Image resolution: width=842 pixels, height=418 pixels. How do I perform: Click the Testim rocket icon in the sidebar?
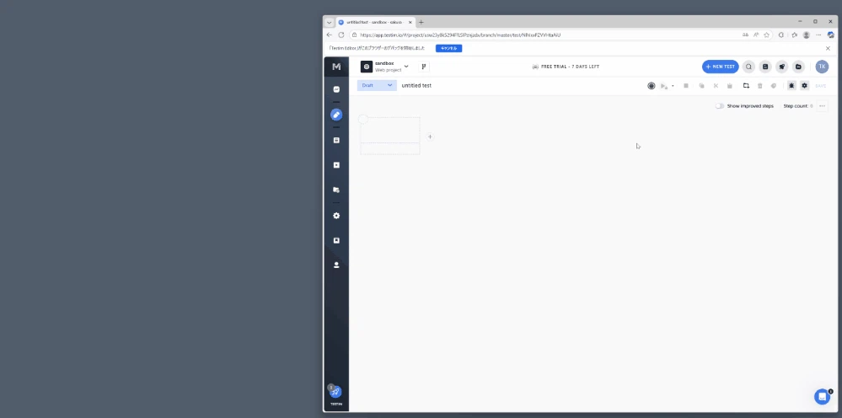pyautogui.click(x=335, y=392)
